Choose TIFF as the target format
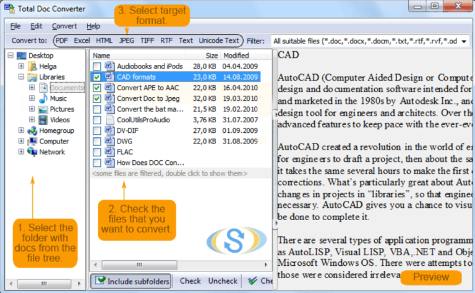The image size is (475, 293). 147,41
